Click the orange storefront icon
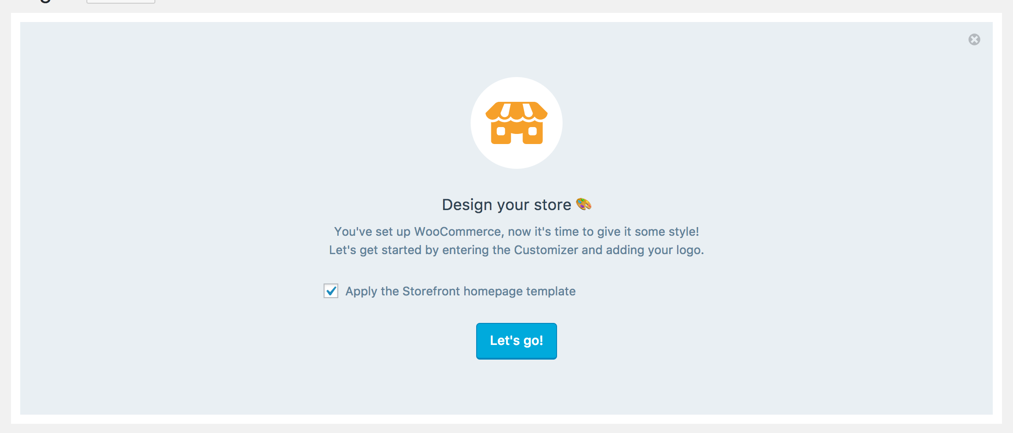The width and height of the screenshot is (1013, 433). 517,123
